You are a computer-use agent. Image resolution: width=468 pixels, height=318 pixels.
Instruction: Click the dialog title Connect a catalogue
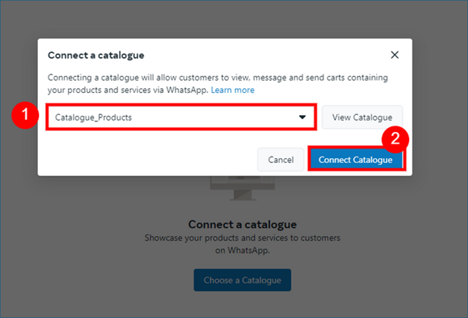tap(96, 55)
